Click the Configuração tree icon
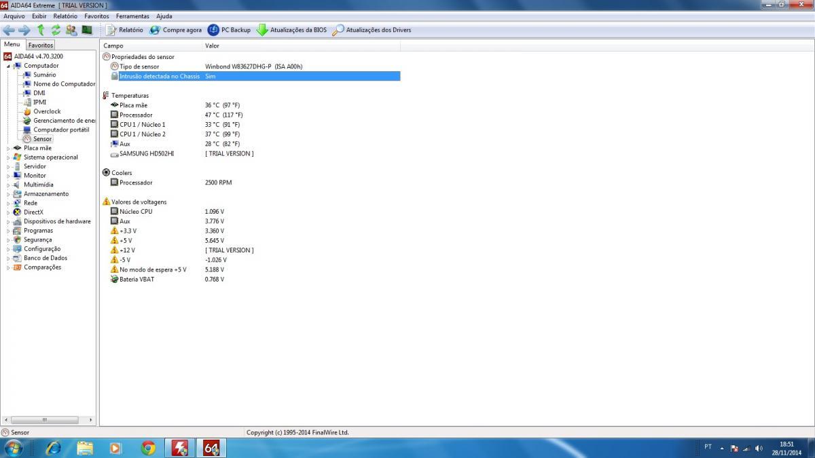This screenshot has height=458, width=815. 18,249
